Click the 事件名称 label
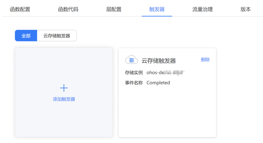 134,83
